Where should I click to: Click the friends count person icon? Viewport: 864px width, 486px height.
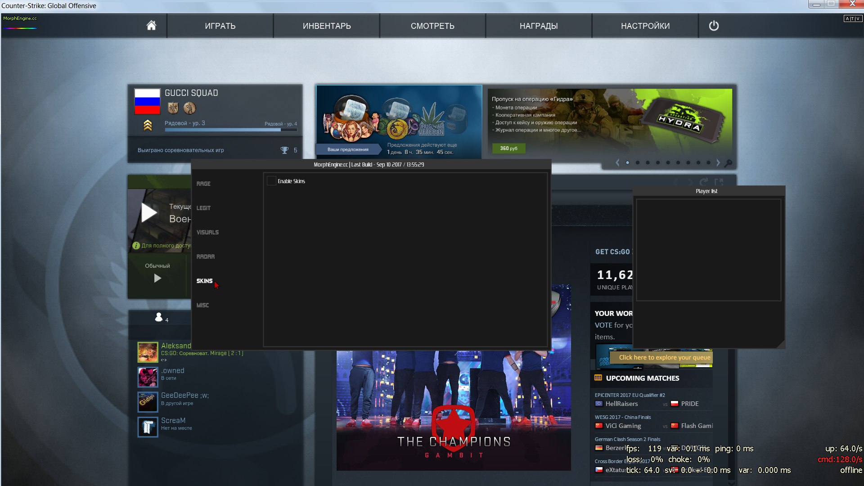tap(158, 317)
